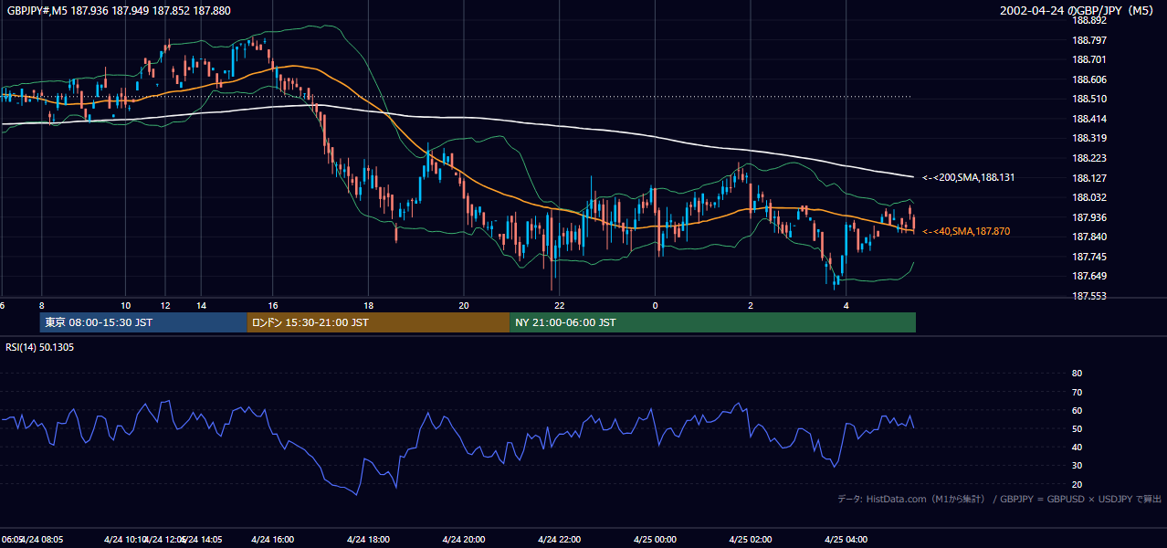Screen dimensions: 1167x548
Task: Click price level 188.510 on the axis
Action: [x=1088, y=100]
